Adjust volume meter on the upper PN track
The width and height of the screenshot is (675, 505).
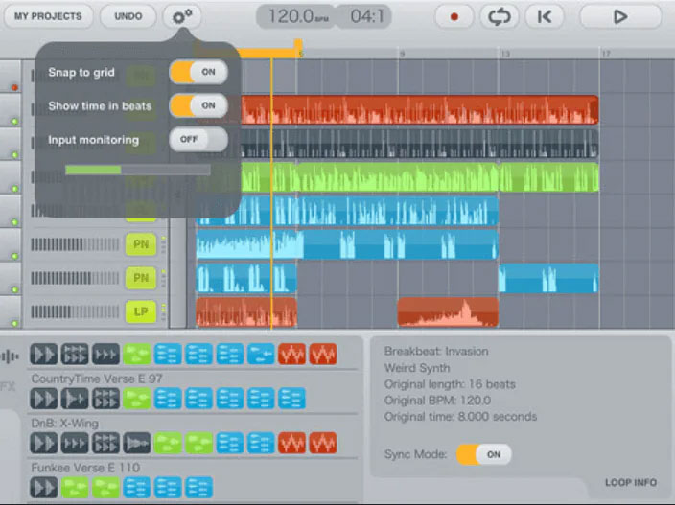[x=75, y=244]
